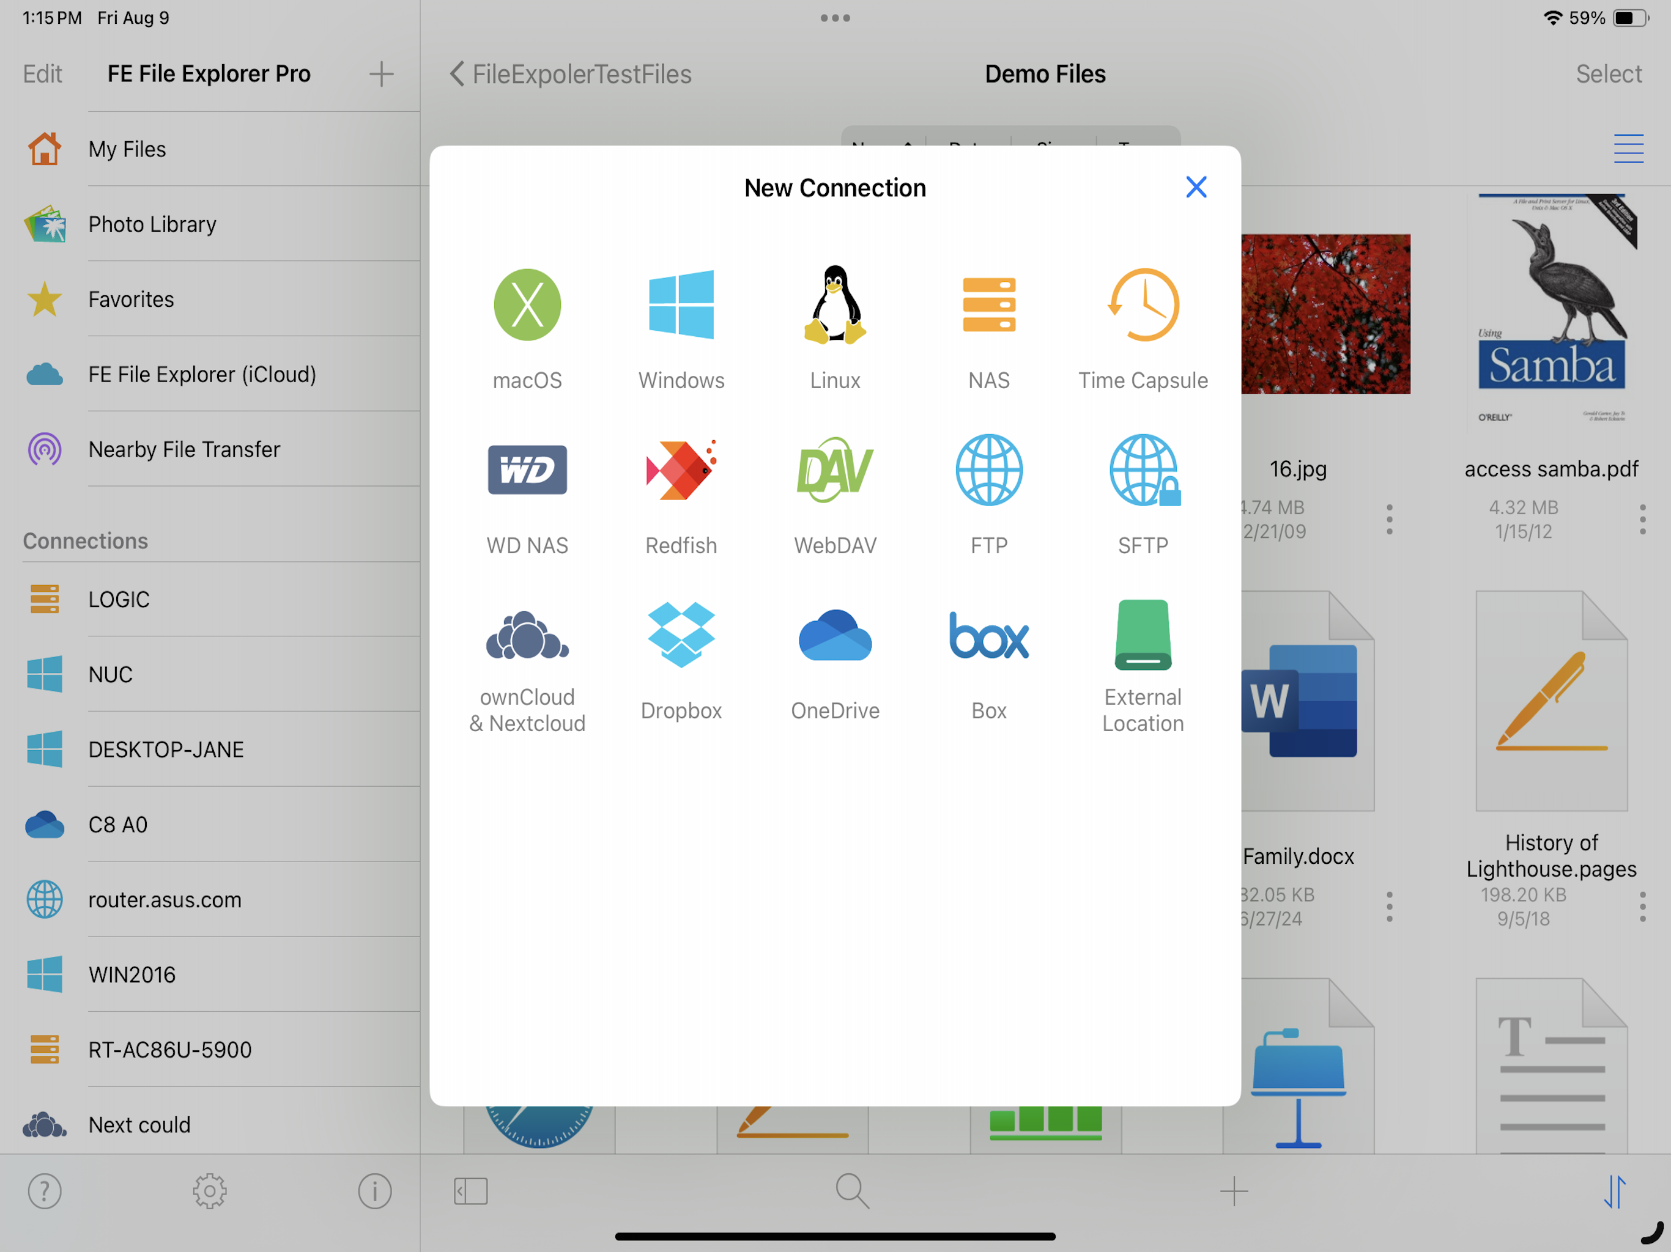Go back to FileExpolerTestFiles folder
This screenshot has width=1671, height=1252.
coord(570,74)
